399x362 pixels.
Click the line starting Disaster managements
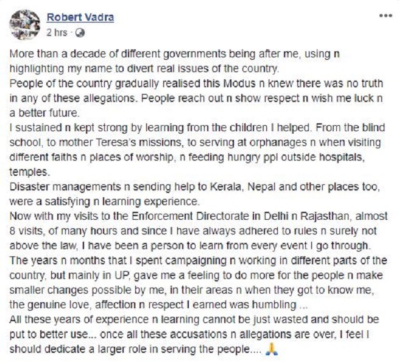195,187
